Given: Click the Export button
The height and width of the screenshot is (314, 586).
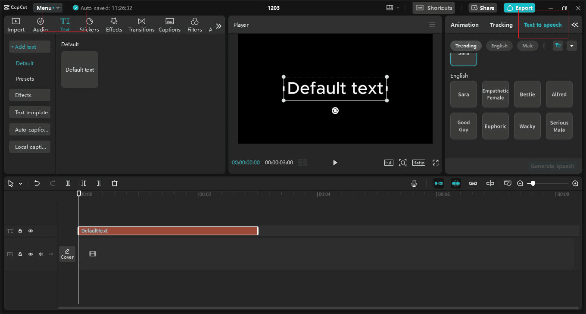Looking at the screenshot, I should pyautogui.click(x=519, y=8).
